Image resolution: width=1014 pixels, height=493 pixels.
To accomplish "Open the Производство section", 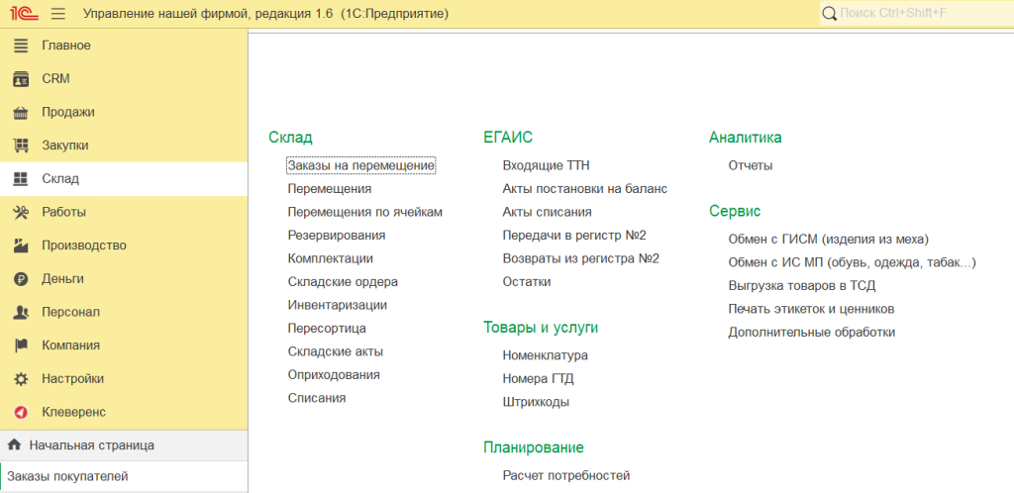I will [124, 246].
